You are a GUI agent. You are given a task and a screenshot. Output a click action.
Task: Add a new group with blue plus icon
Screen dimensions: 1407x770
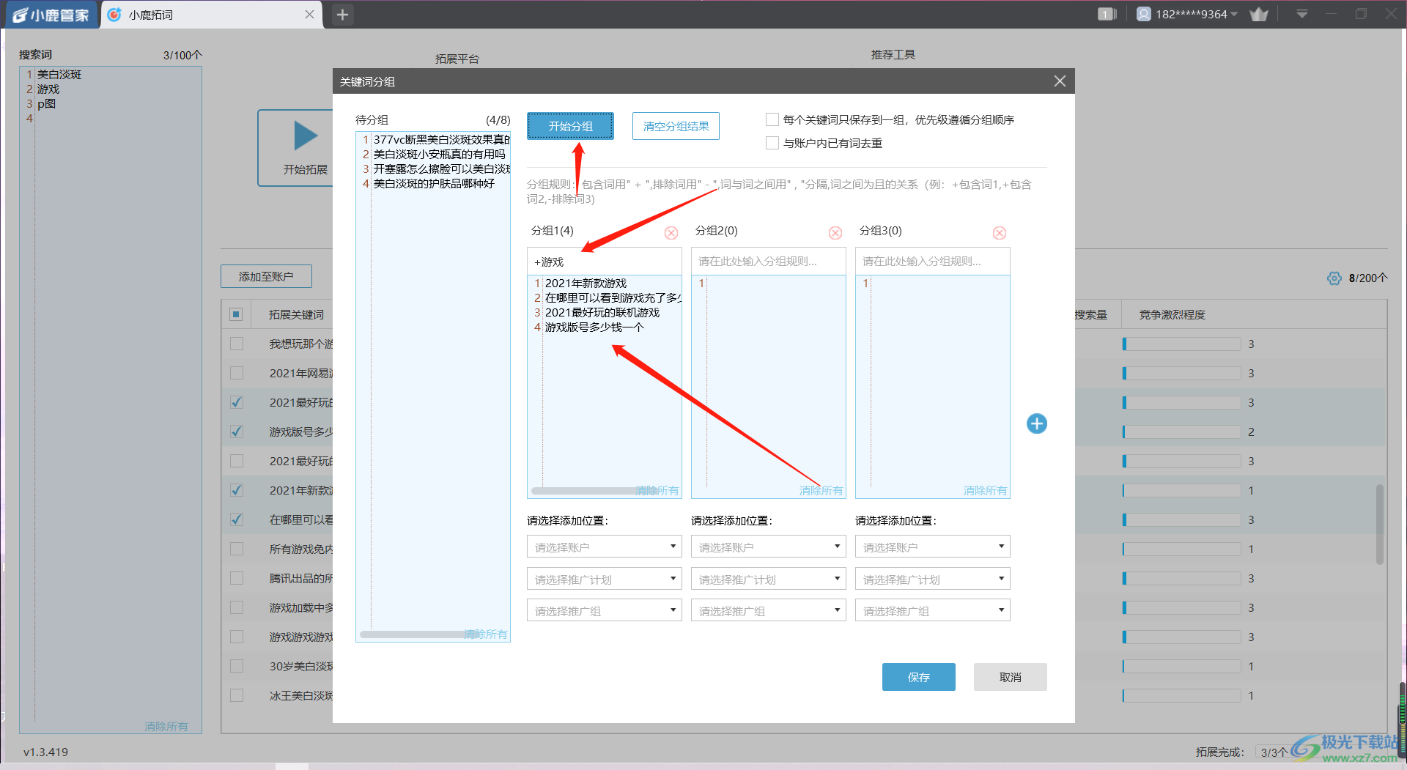1037,423
